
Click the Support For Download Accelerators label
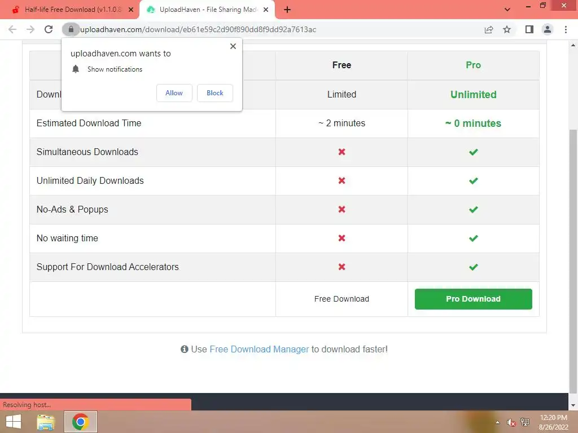click(108, 267)
